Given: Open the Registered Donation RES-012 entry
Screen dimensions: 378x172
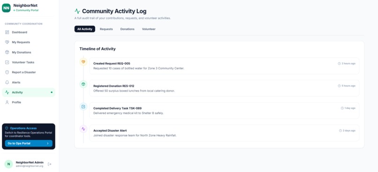Looking at the screenshot, I should pyautogui.click(x=224, y=88).
